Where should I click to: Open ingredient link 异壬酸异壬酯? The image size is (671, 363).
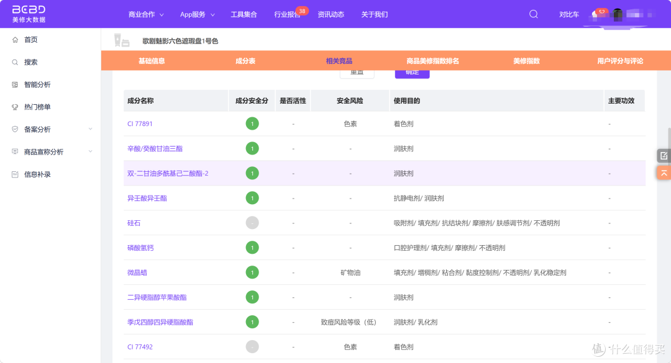[147, 198]
